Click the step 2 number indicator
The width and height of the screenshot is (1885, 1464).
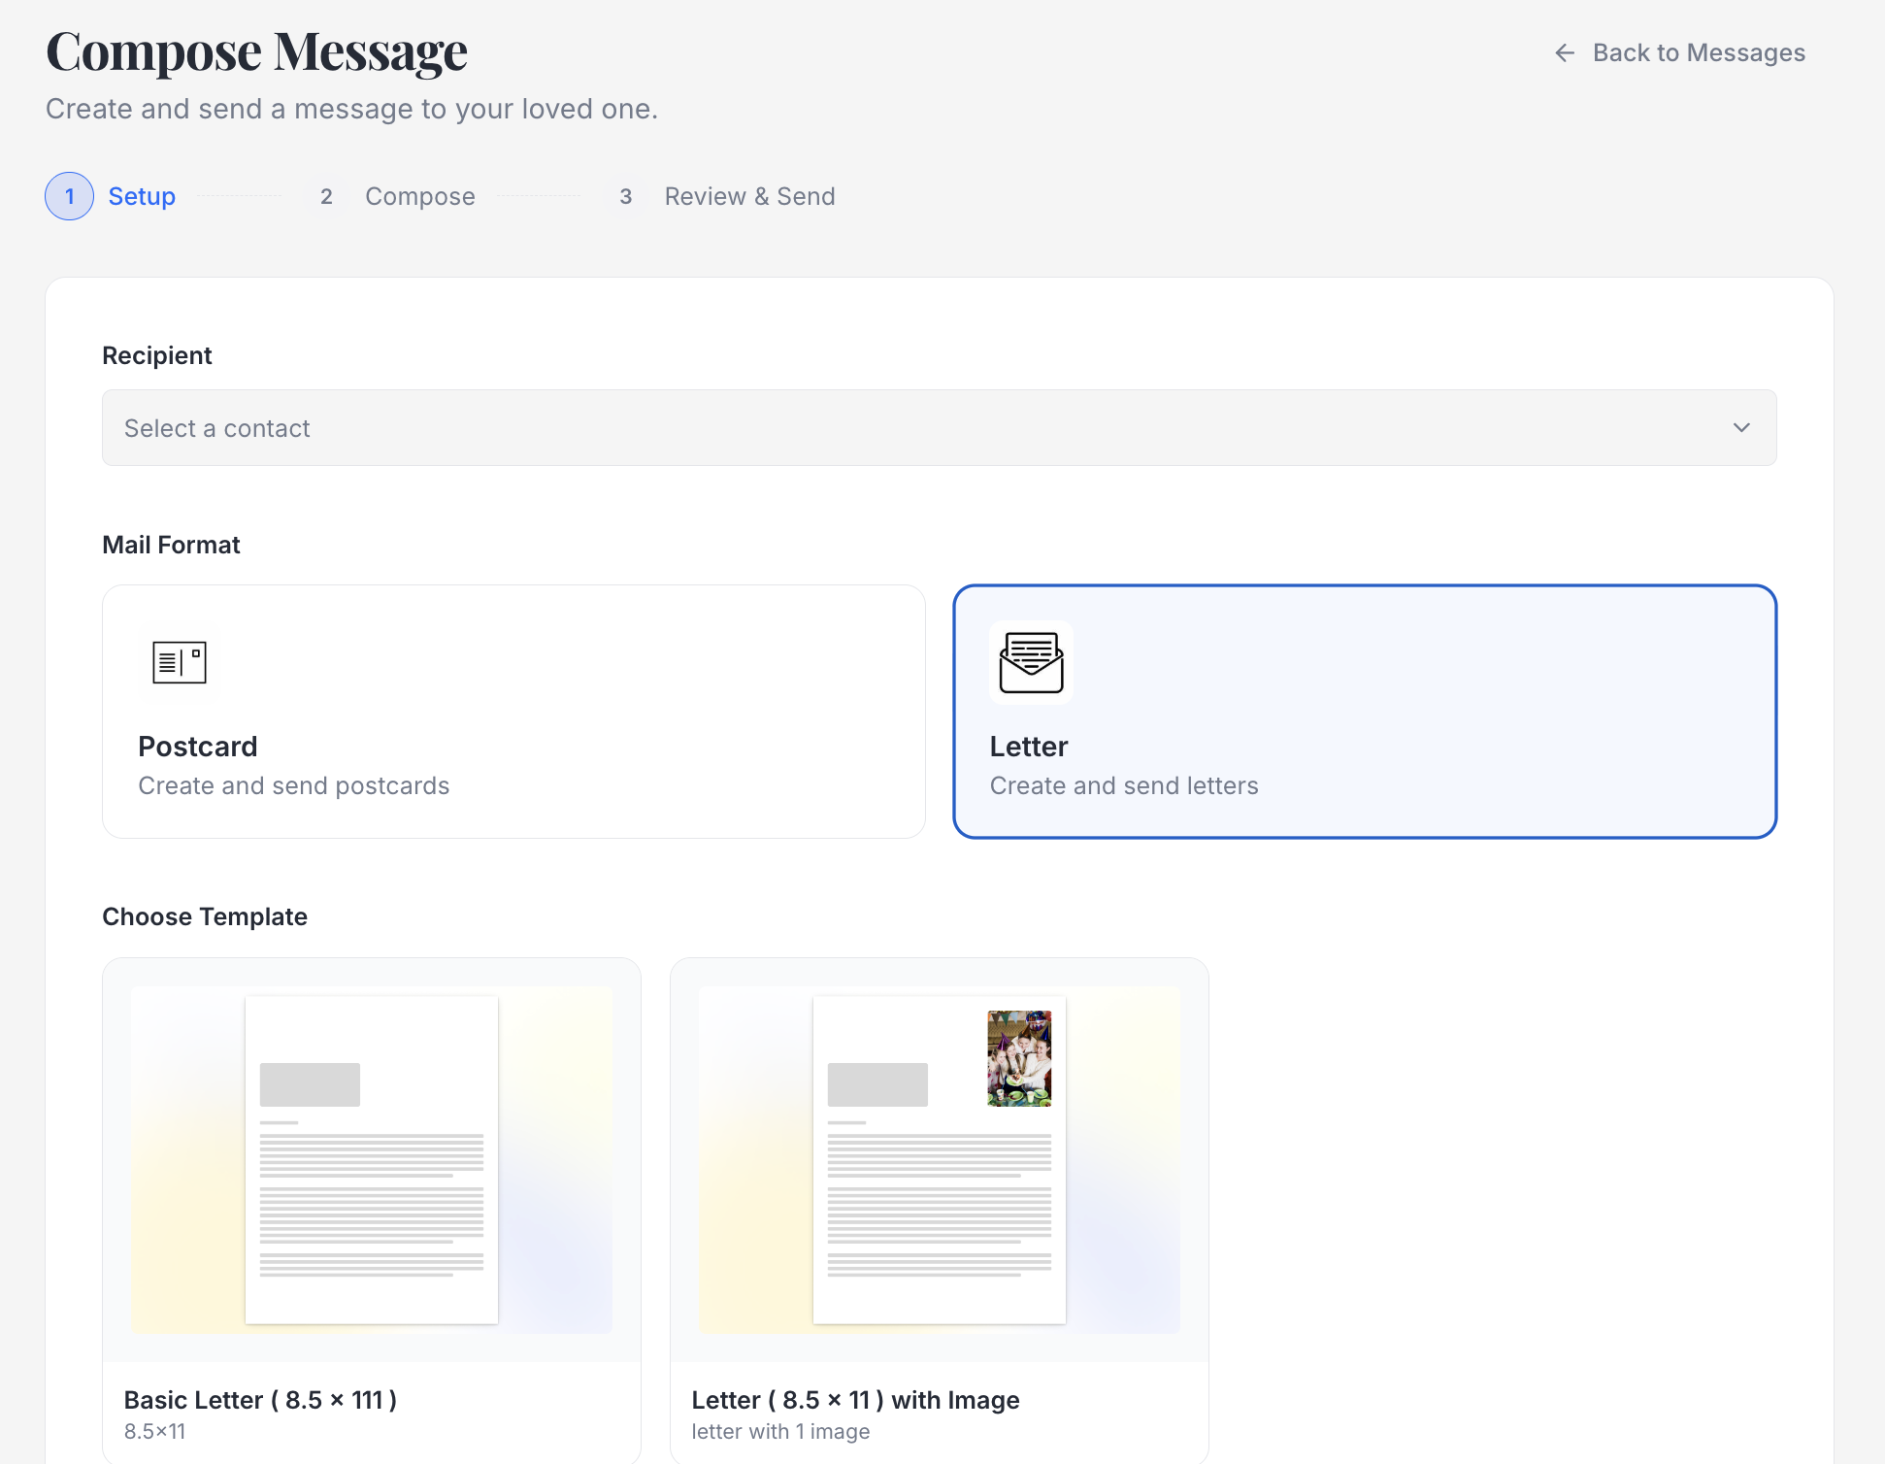tap(326, 196)
